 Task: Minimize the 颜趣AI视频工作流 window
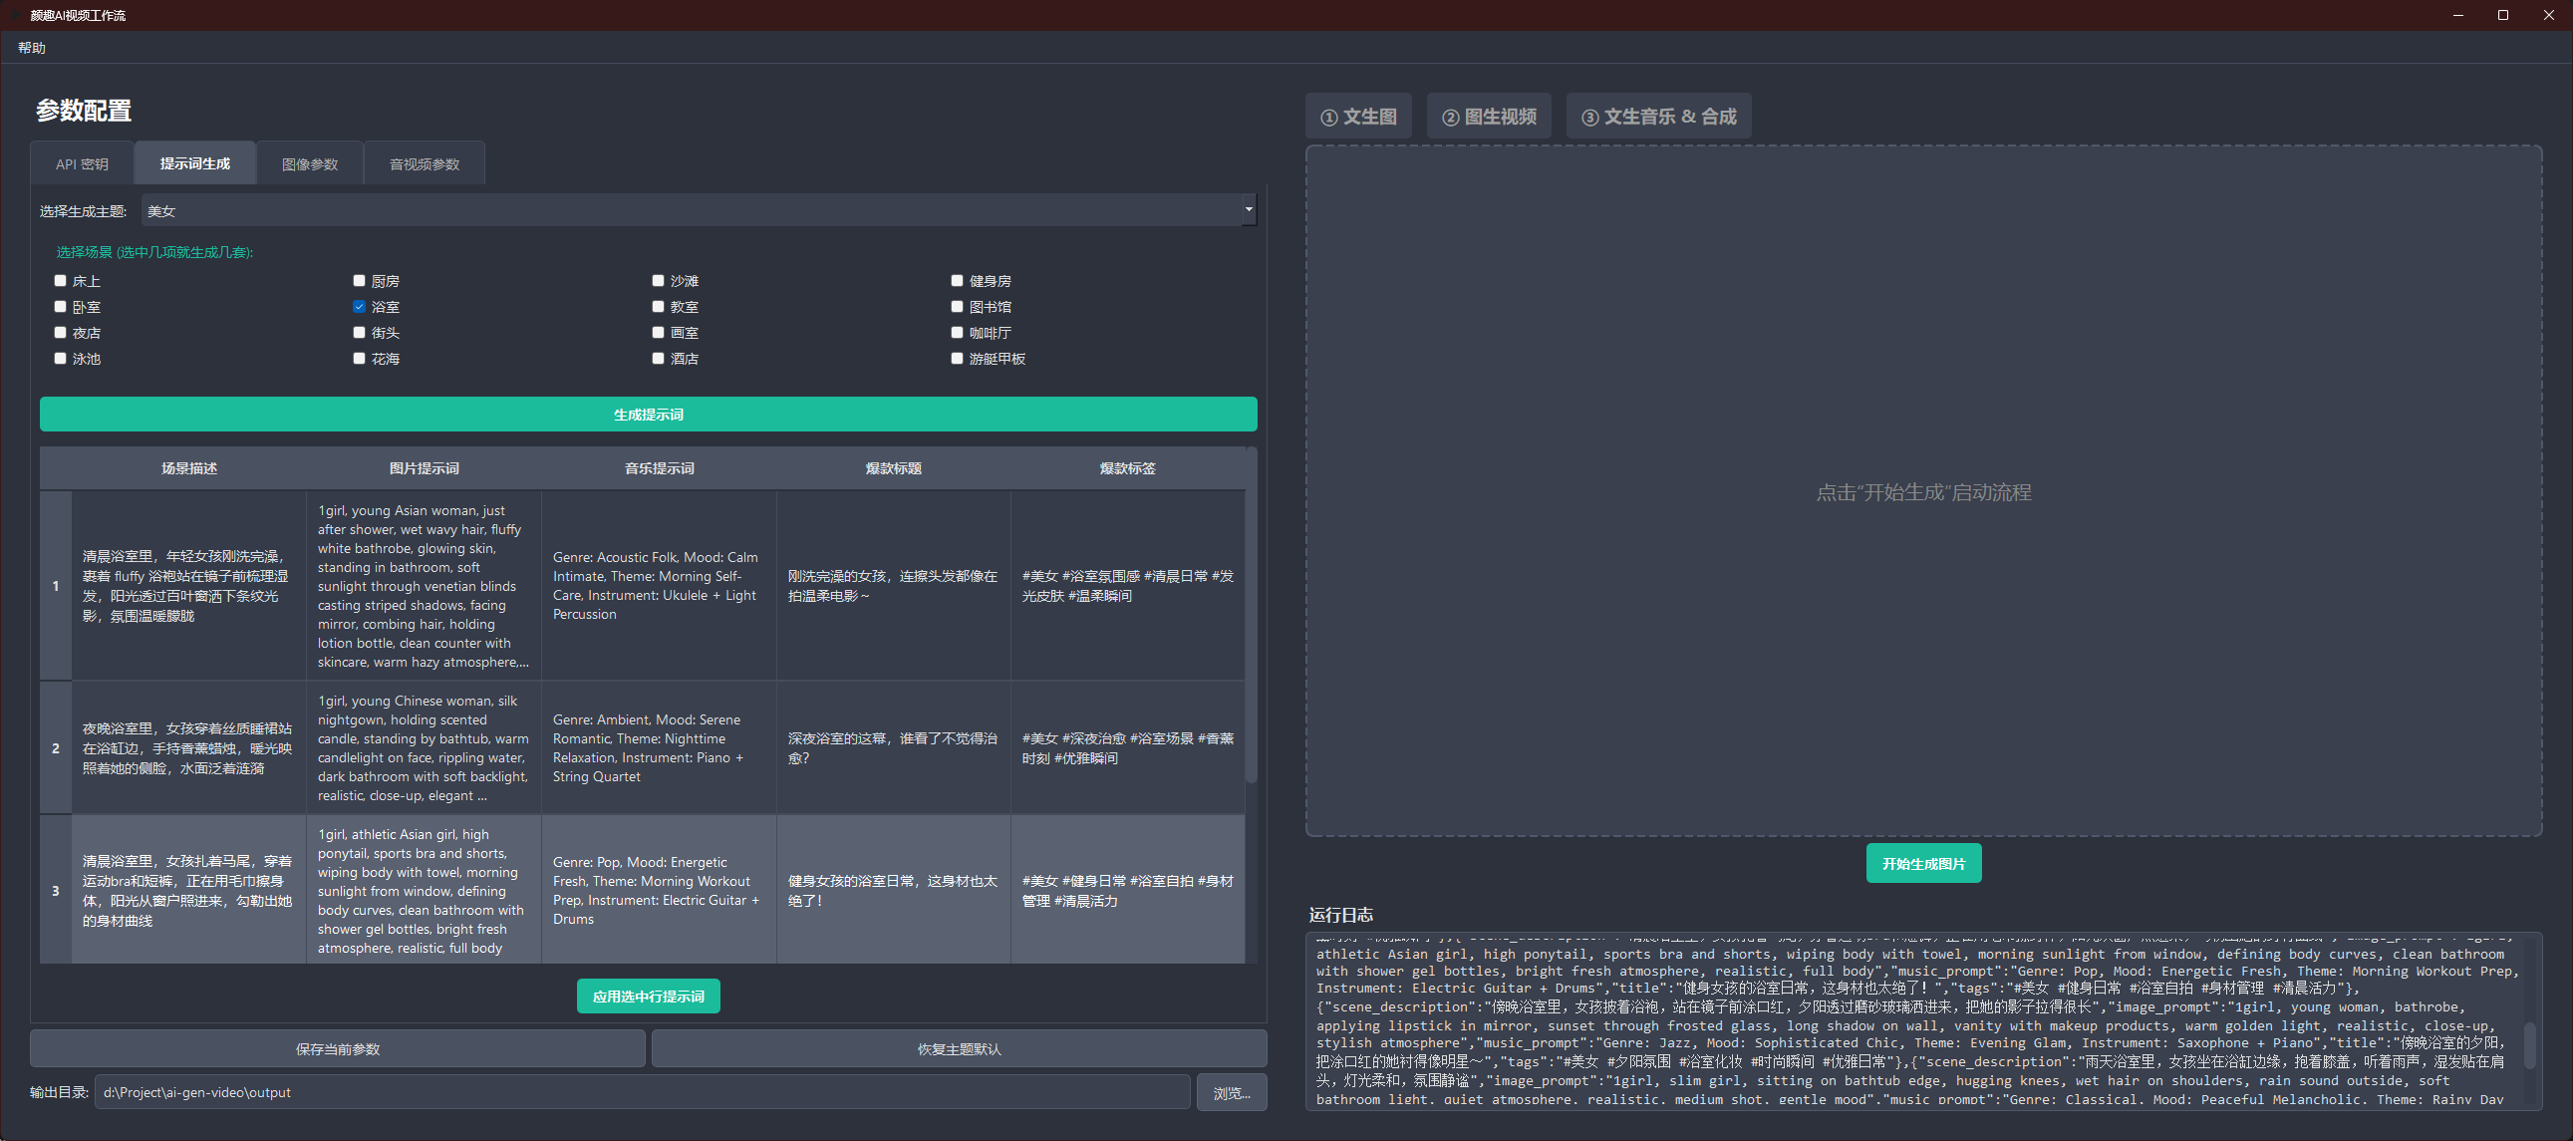pyautogui.click(x=2458, y=15)
